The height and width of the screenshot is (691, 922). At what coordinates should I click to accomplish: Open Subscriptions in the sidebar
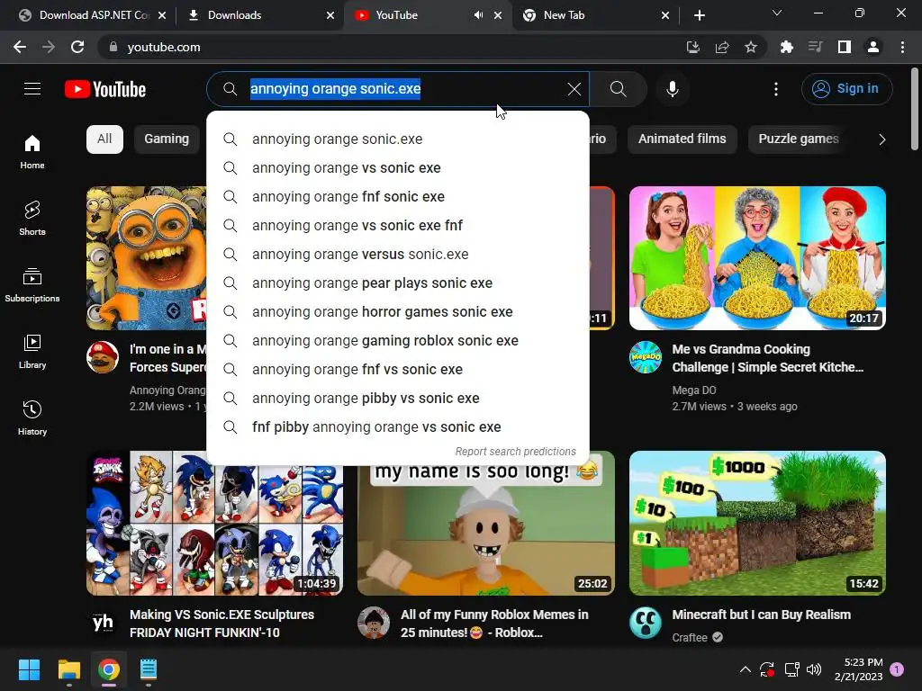pyautogui.click(x=32, y=284)
